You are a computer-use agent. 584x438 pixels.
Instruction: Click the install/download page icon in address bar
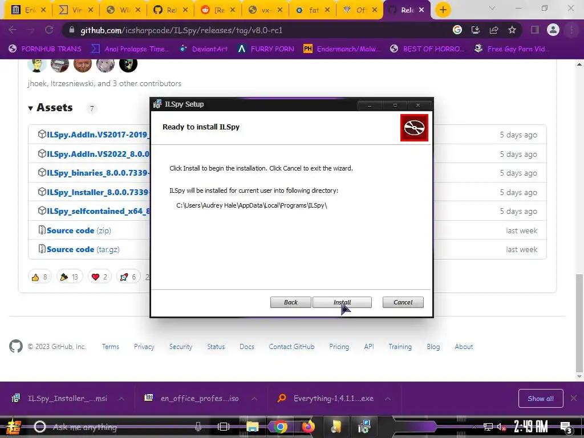point(475,30)
